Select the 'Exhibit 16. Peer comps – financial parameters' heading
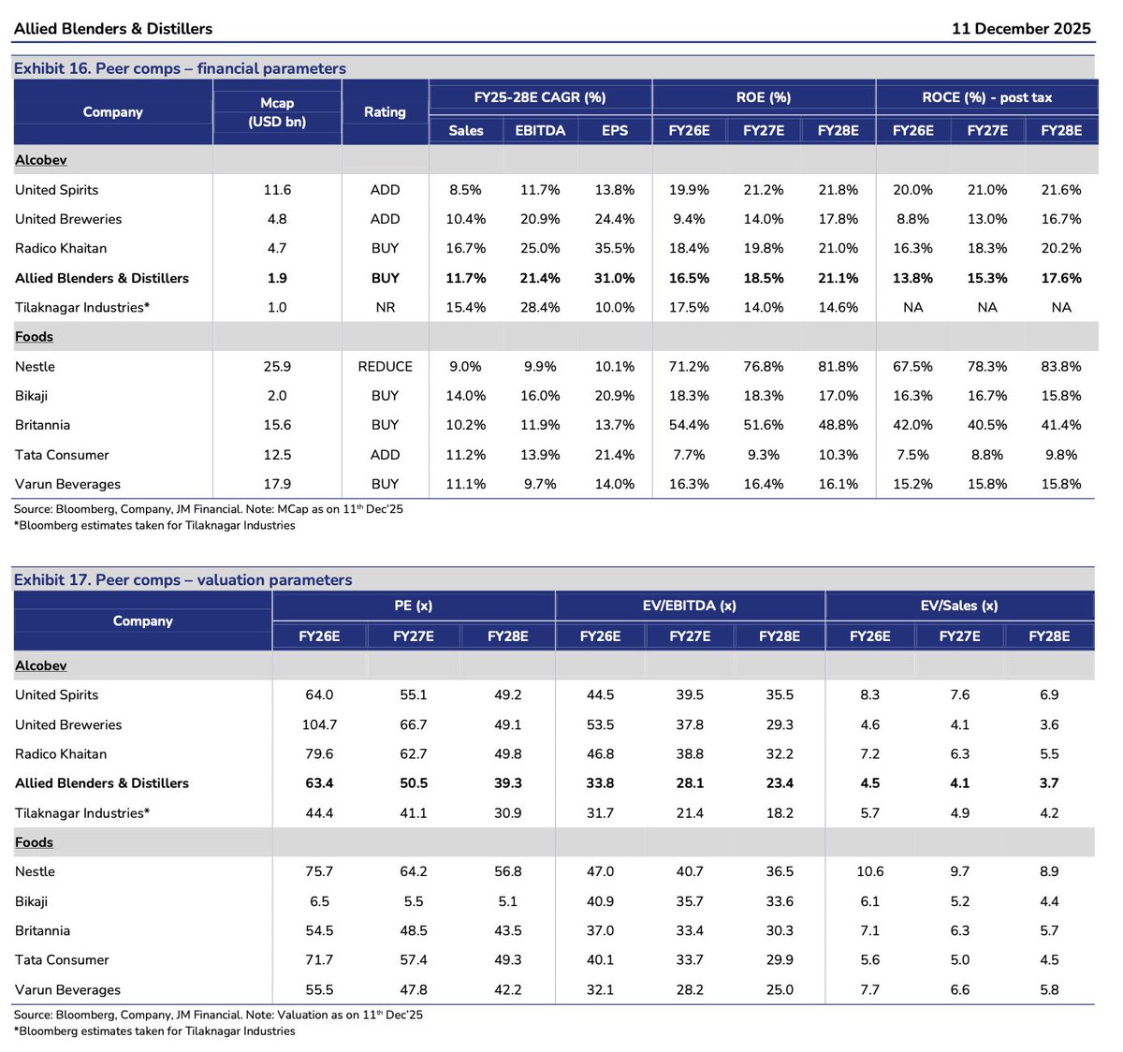 (x=180, y=68)
